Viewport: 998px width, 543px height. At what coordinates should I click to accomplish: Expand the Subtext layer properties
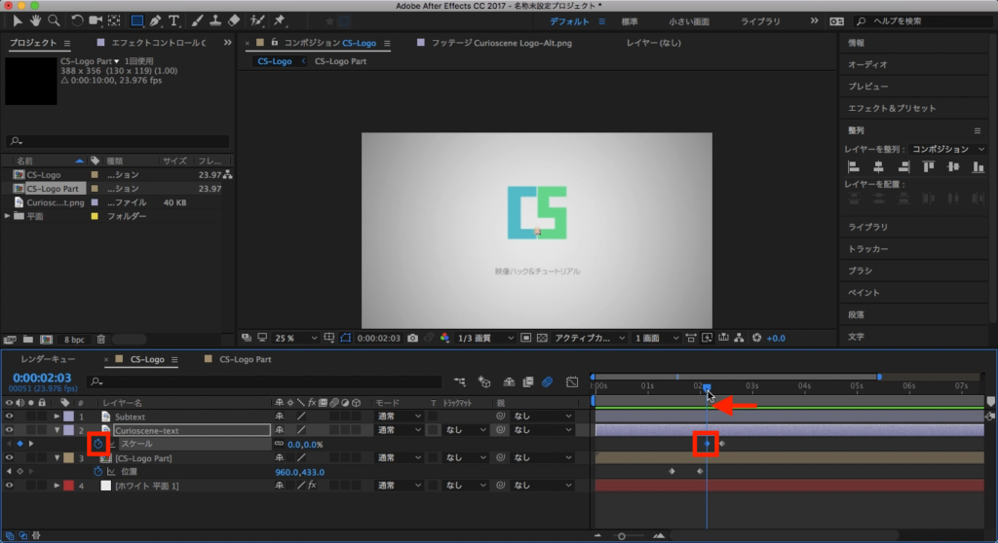point(57,416)
